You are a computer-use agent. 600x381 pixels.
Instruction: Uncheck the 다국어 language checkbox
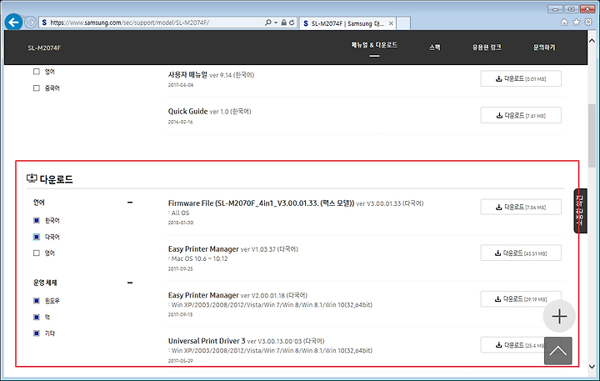(37, 237)
